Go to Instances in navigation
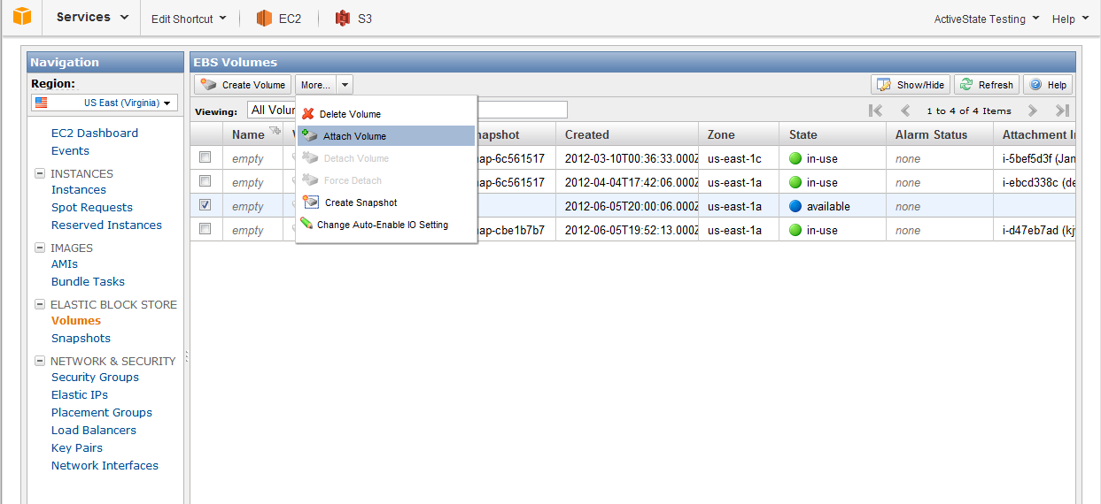The height and width of the screenshot is (504, 1101). 79,189
